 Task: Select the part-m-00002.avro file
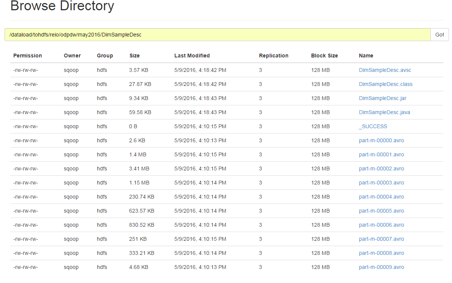(381, 169)
